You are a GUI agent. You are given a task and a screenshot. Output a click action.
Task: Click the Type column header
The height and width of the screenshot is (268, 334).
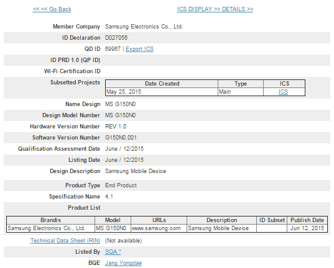coord(241,84)
